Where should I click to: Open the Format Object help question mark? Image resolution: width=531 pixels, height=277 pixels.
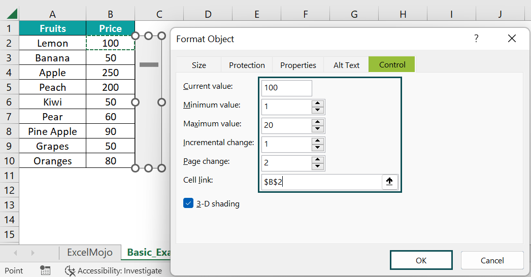point(476,38)
